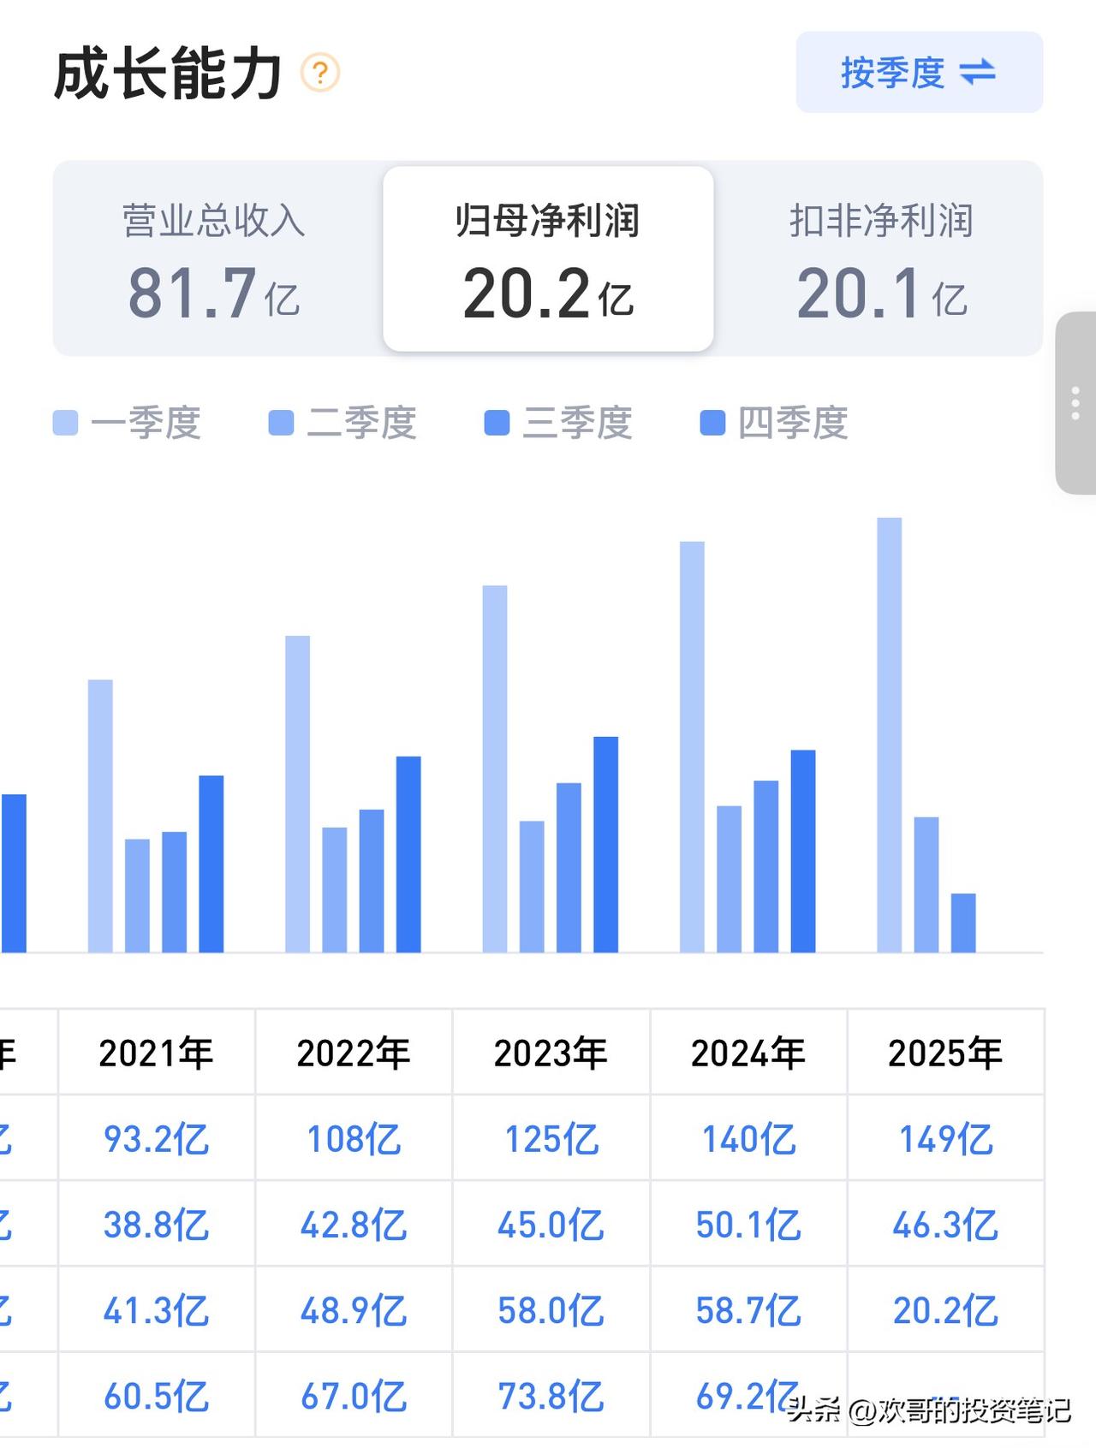Select the 46.3亿 table cell
1096x1448 pixels.
[945, 1224]
